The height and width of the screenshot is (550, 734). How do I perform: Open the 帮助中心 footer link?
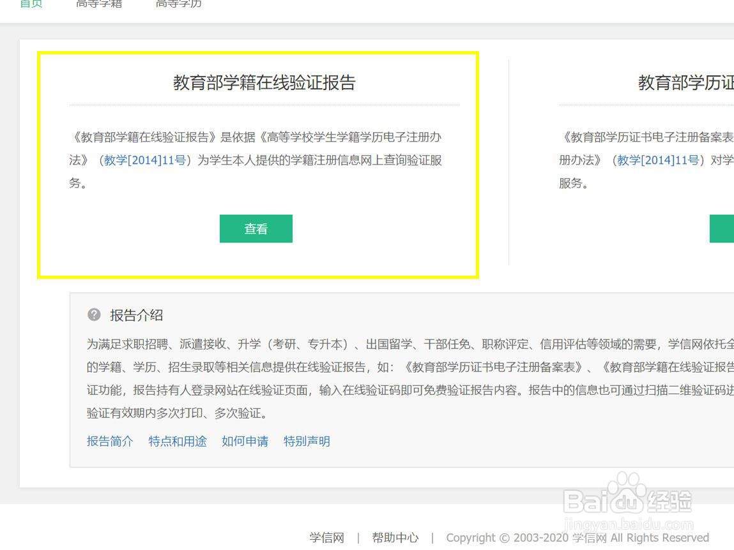395,538
